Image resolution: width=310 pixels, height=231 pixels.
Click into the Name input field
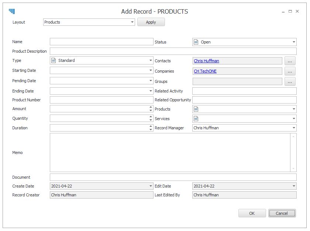point(101,42)
